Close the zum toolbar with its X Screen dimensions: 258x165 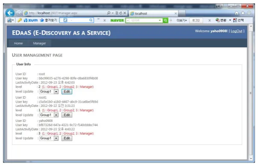(x=104, y=21)
